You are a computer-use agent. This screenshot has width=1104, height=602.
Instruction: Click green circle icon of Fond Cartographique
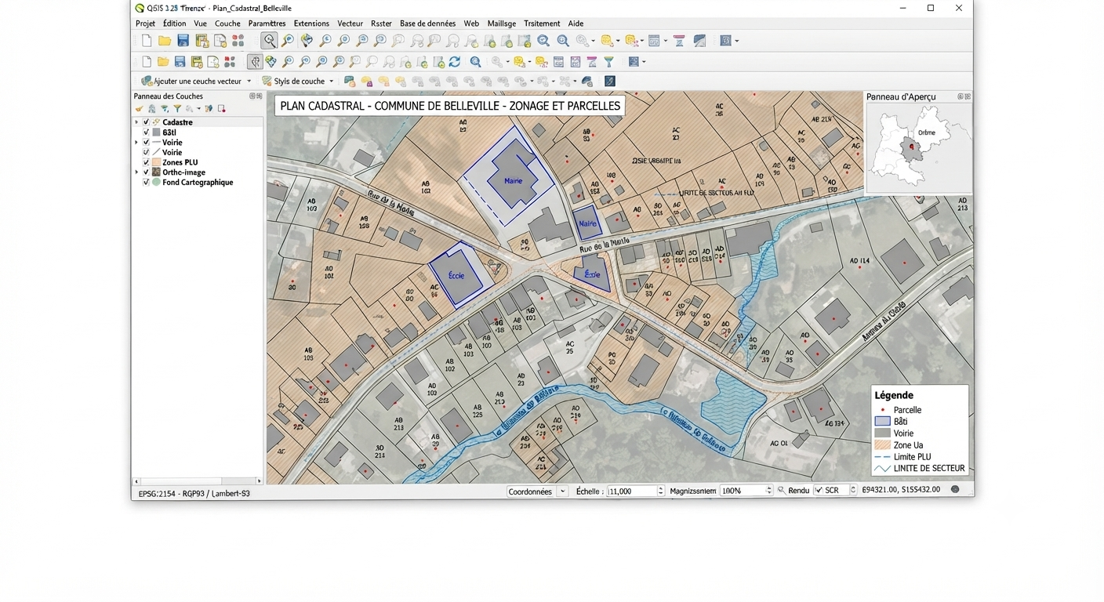[x=156, y=182]
